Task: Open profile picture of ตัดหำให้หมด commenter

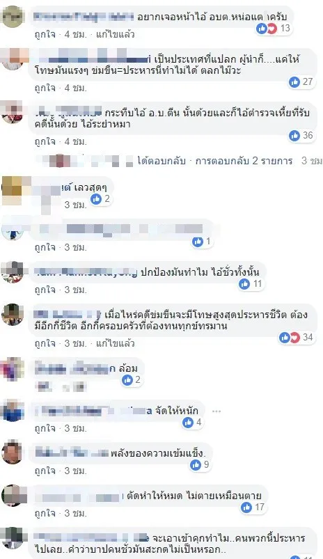Action: tap(13, 495)
